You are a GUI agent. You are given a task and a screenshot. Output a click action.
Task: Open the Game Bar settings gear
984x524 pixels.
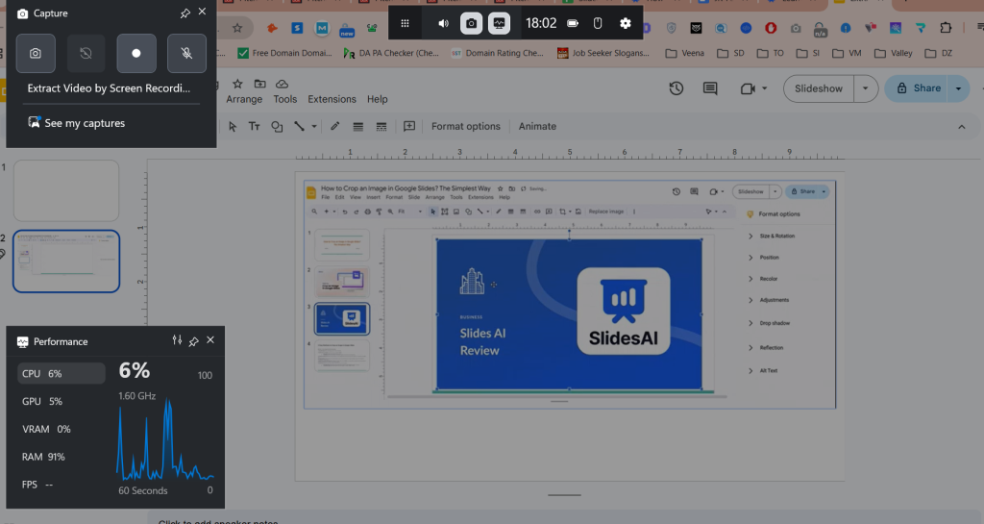pyautogui.click(x=626, y=23)
